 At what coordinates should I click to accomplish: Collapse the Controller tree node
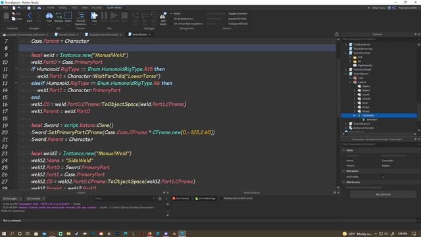coord(355,115)
